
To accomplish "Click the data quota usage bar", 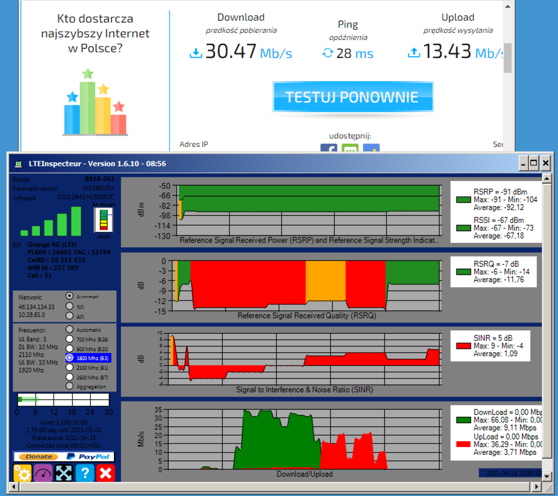I will [x=63, y=399].
